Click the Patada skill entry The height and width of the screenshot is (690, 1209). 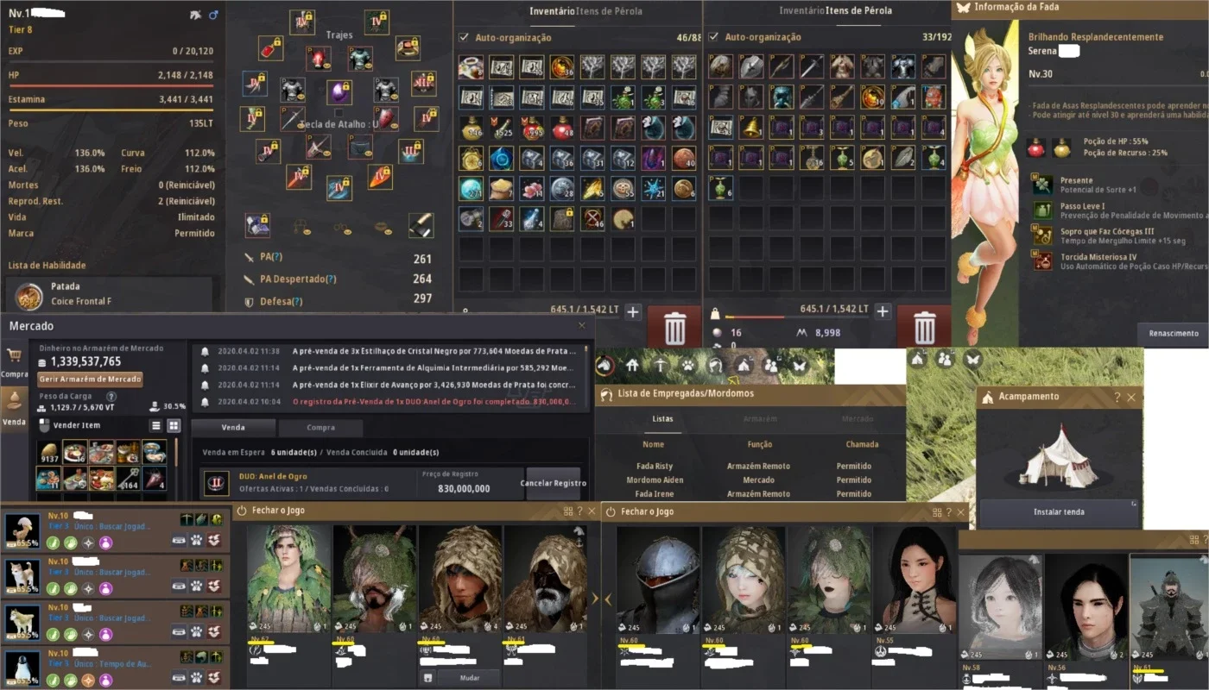[110, 295]
